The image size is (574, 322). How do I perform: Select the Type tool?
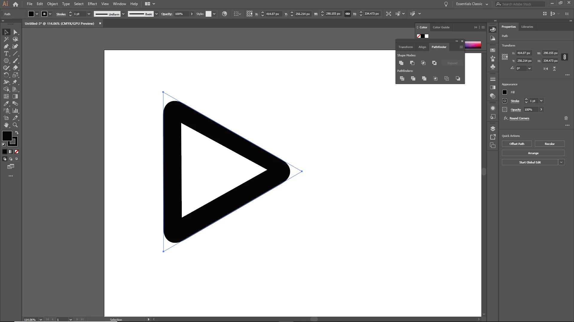pyautogui.click(x=6, y=54)
